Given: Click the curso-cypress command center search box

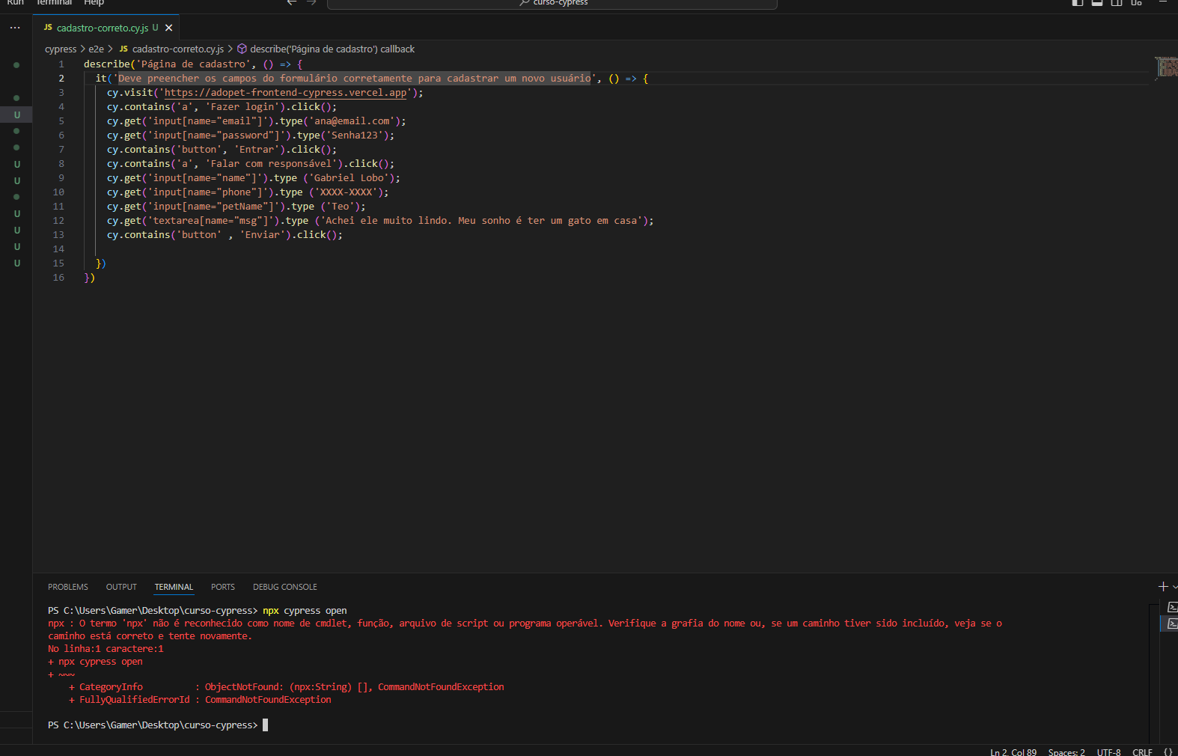Looking at the screenshot, I should pyautogui.click(x=552, y=4).
